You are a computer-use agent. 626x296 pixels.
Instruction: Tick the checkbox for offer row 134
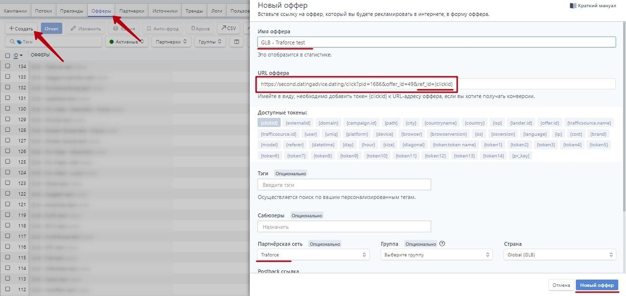coord(8,66)
